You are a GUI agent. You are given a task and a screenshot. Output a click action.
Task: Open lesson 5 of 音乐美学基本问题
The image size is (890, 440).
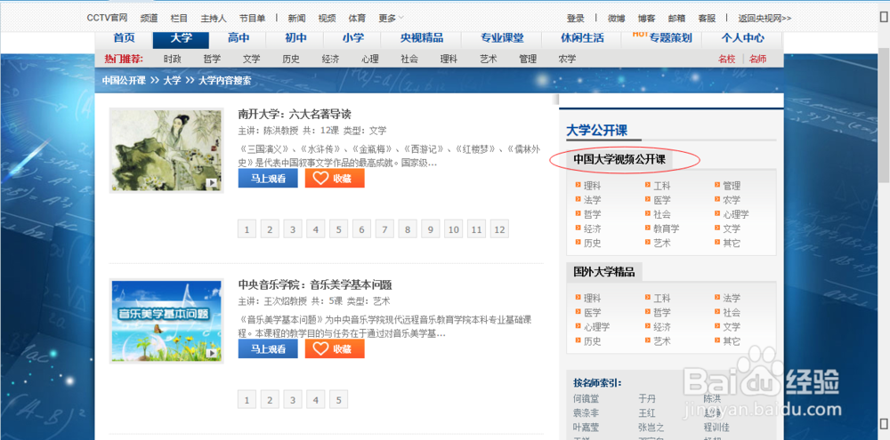tap(338, 400)
